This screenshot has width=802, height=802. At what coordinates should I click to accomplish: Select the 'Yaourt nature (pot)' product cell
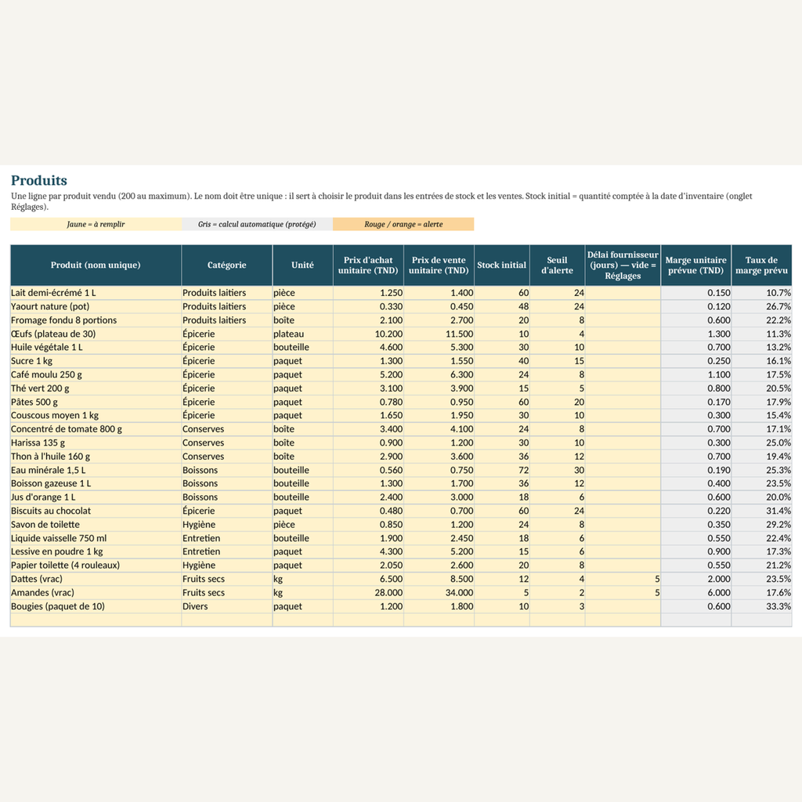tap(96, 306)
